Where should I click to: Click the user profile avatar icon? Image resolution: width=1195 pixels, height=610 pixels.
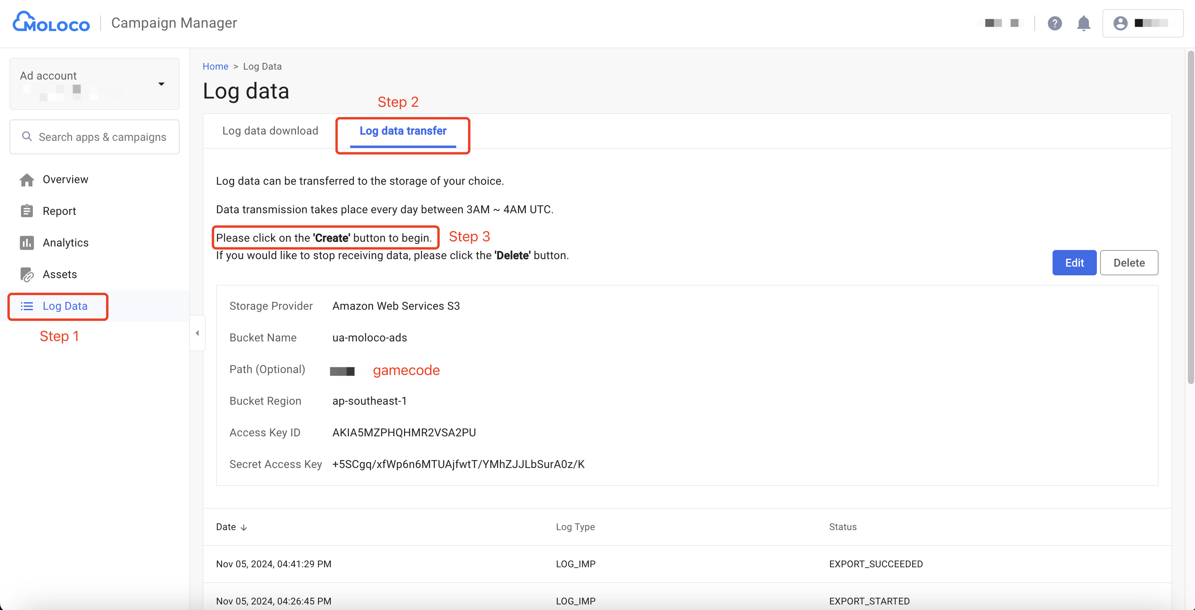[1120, 23]
